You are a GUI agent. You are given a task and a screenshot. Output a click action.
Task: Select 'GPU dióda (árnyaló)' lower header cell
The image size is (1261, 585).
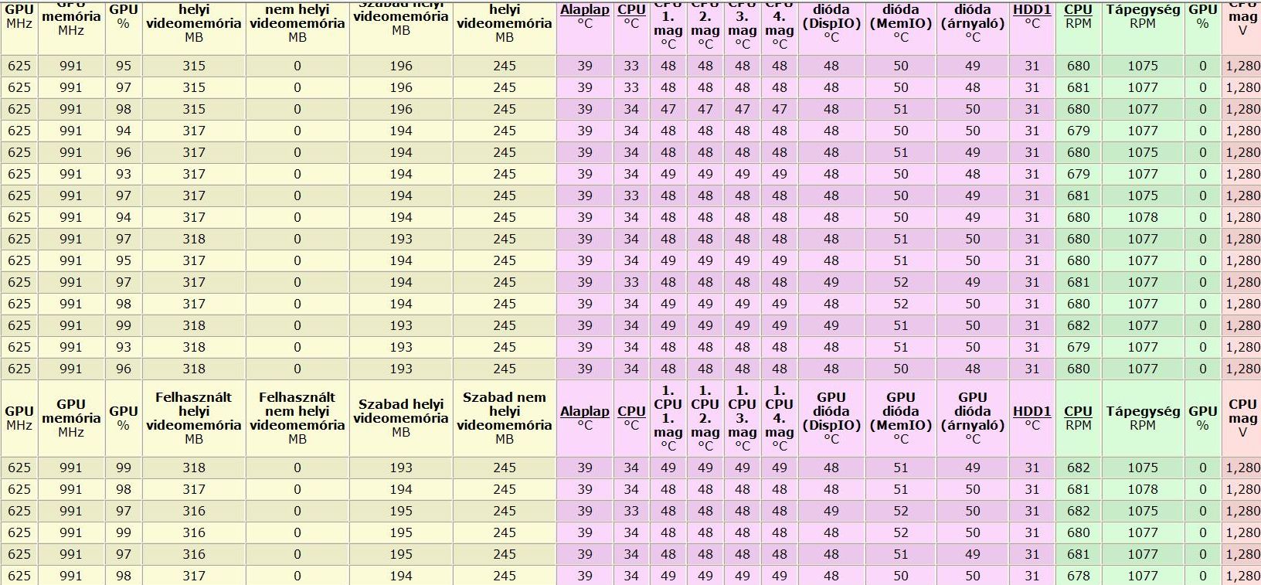click(973, 418)
